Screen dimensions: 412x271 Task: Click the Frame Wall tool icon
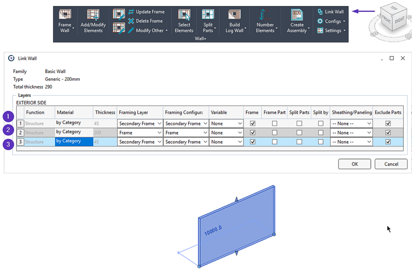click(x=65, y=15)
